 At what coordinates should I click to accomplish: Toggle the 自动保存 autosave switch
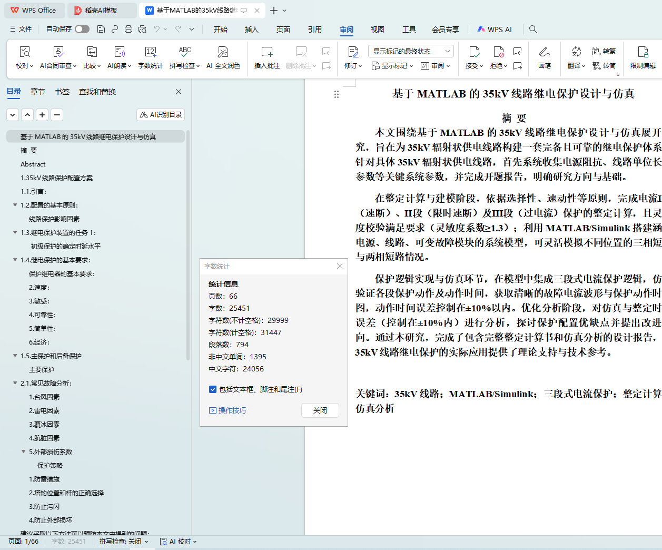click(x=82, y=29)
